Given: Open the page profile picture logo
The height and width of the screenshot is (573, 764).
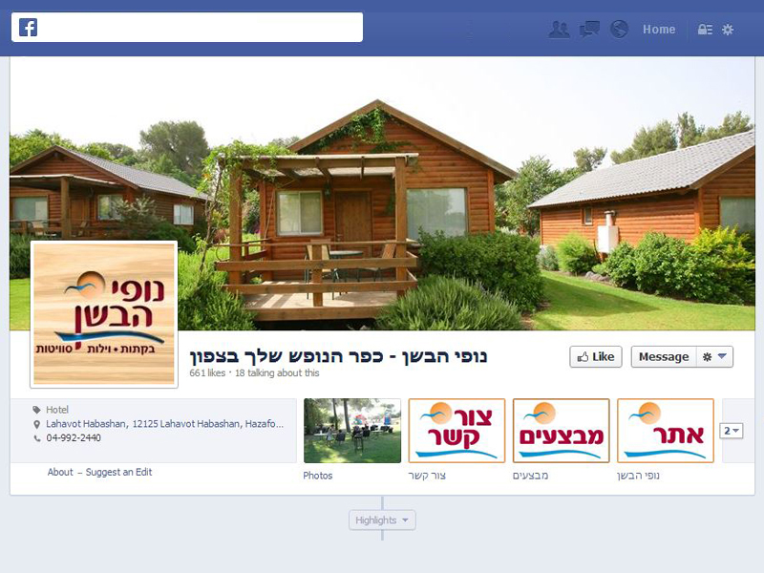Looking at the screenshot, I should tap(104, 315).
